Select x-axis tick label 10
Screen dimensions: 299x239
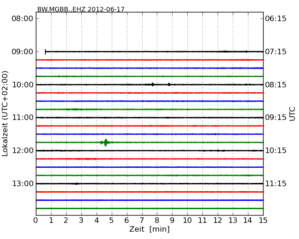[187, 221]
